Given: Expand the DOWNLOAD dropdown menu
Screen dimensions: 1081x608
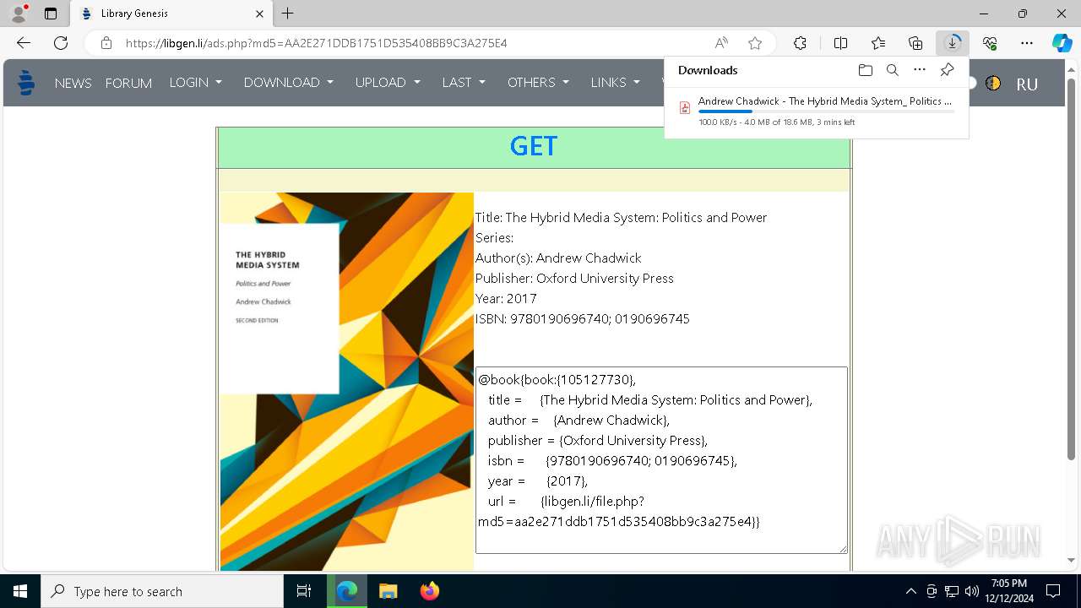Looking at the screenshot, I should tap(289, 82).
